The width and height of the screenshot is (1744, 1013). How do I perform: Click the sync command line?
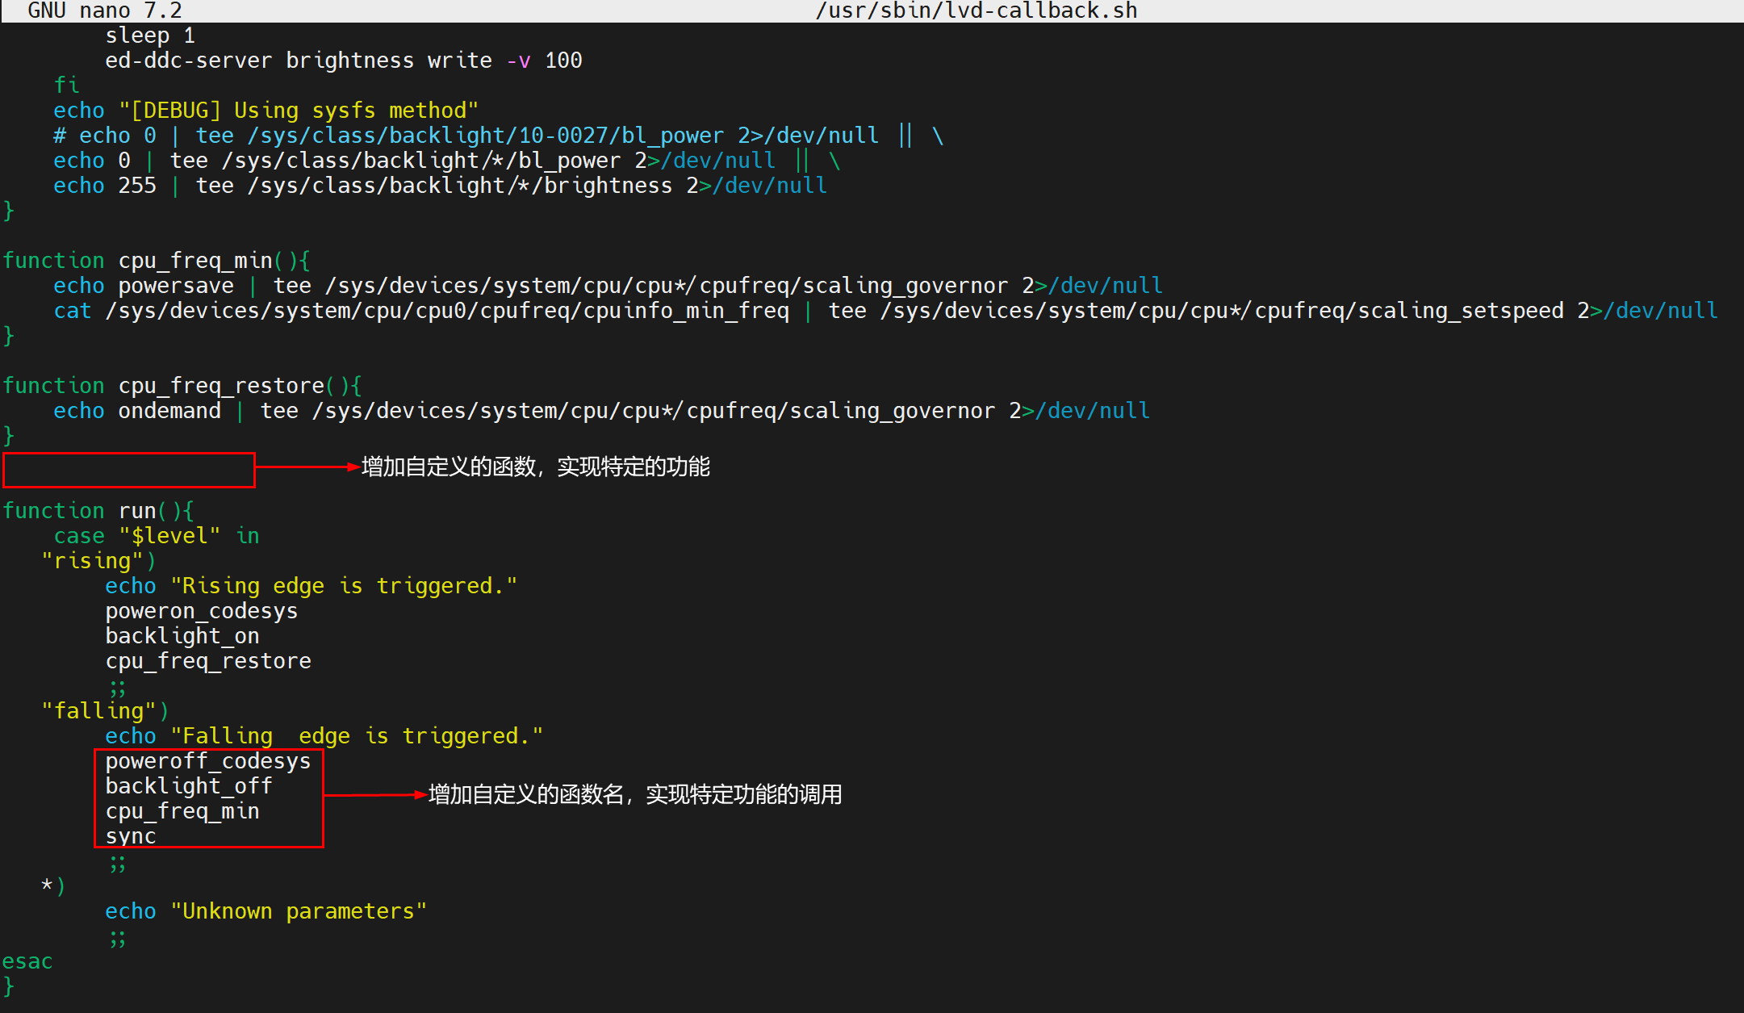tap(130, 836)
